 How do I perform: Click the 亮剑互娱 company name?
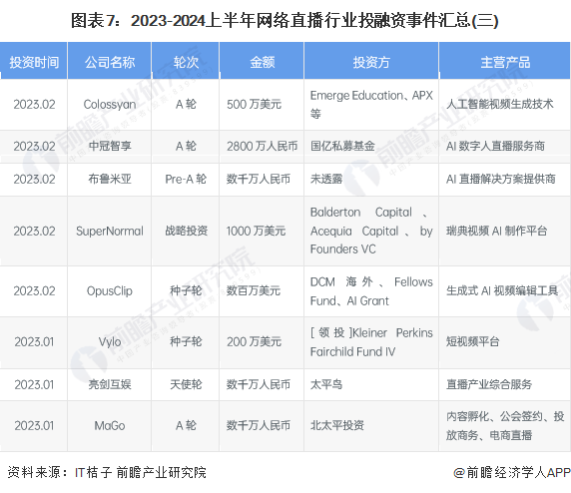110,384
